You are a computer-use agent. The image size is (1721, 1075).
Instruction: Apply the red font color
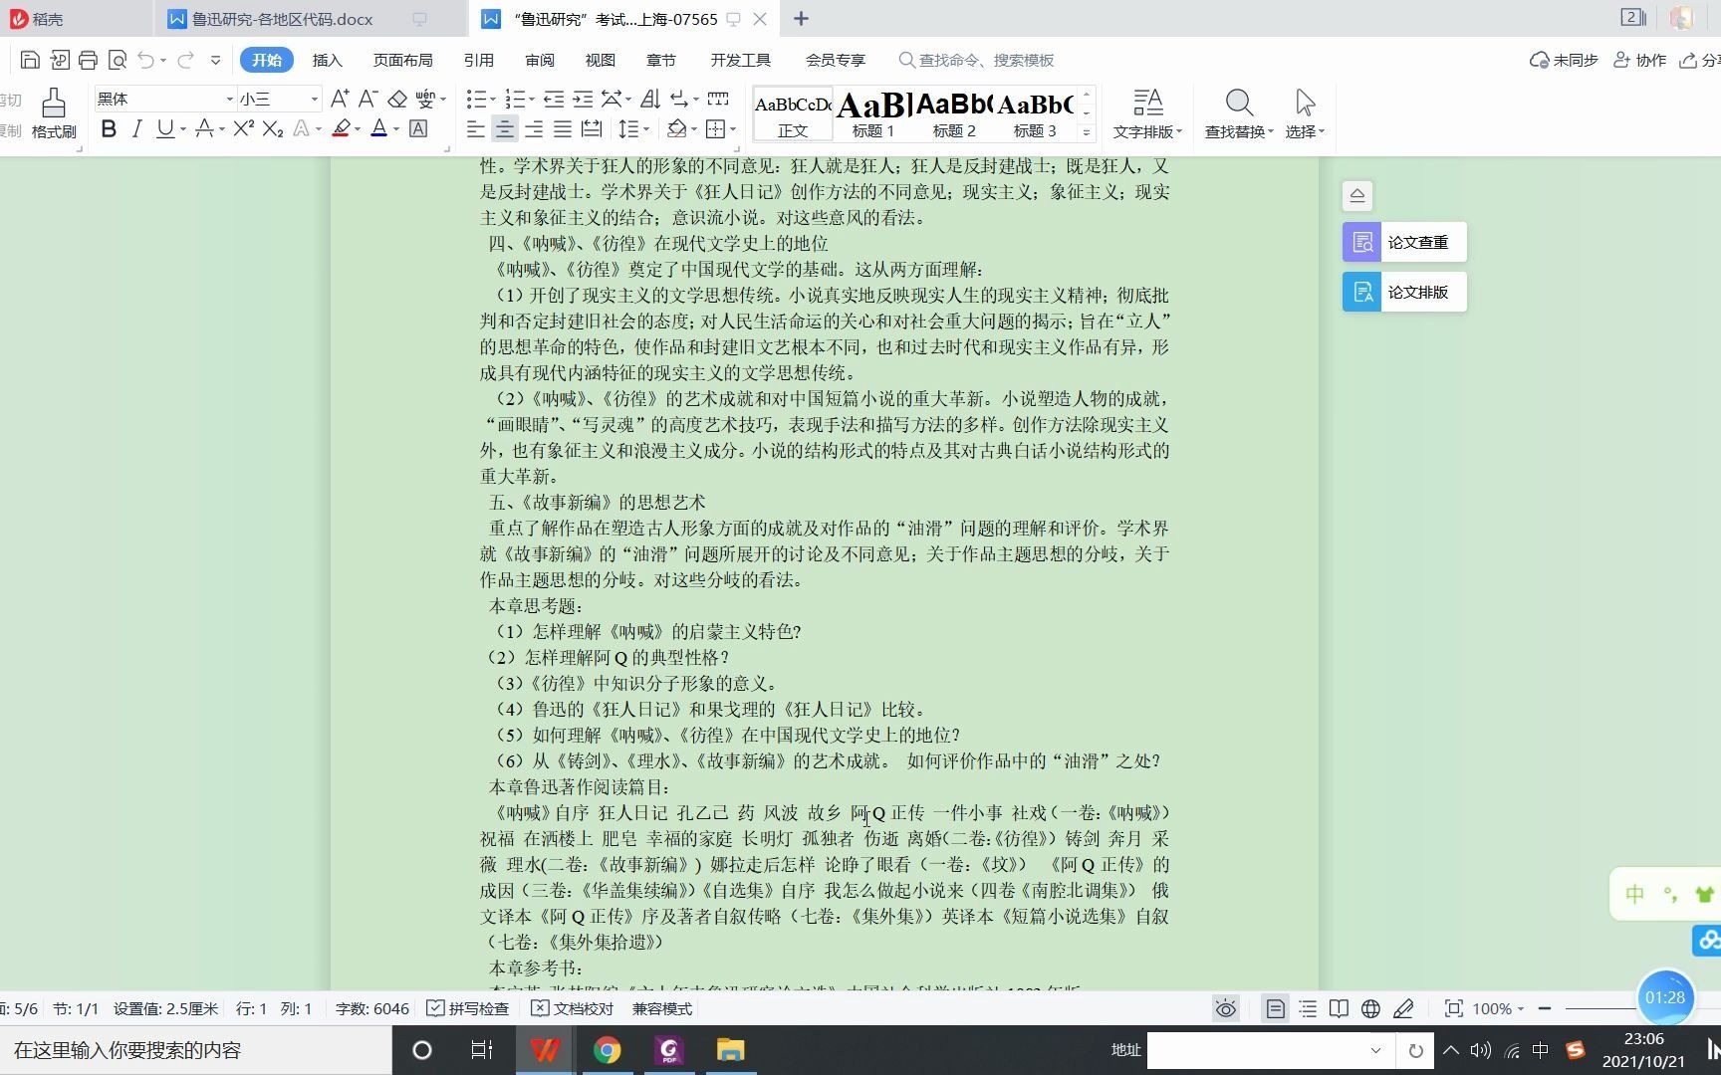(378, 128)
